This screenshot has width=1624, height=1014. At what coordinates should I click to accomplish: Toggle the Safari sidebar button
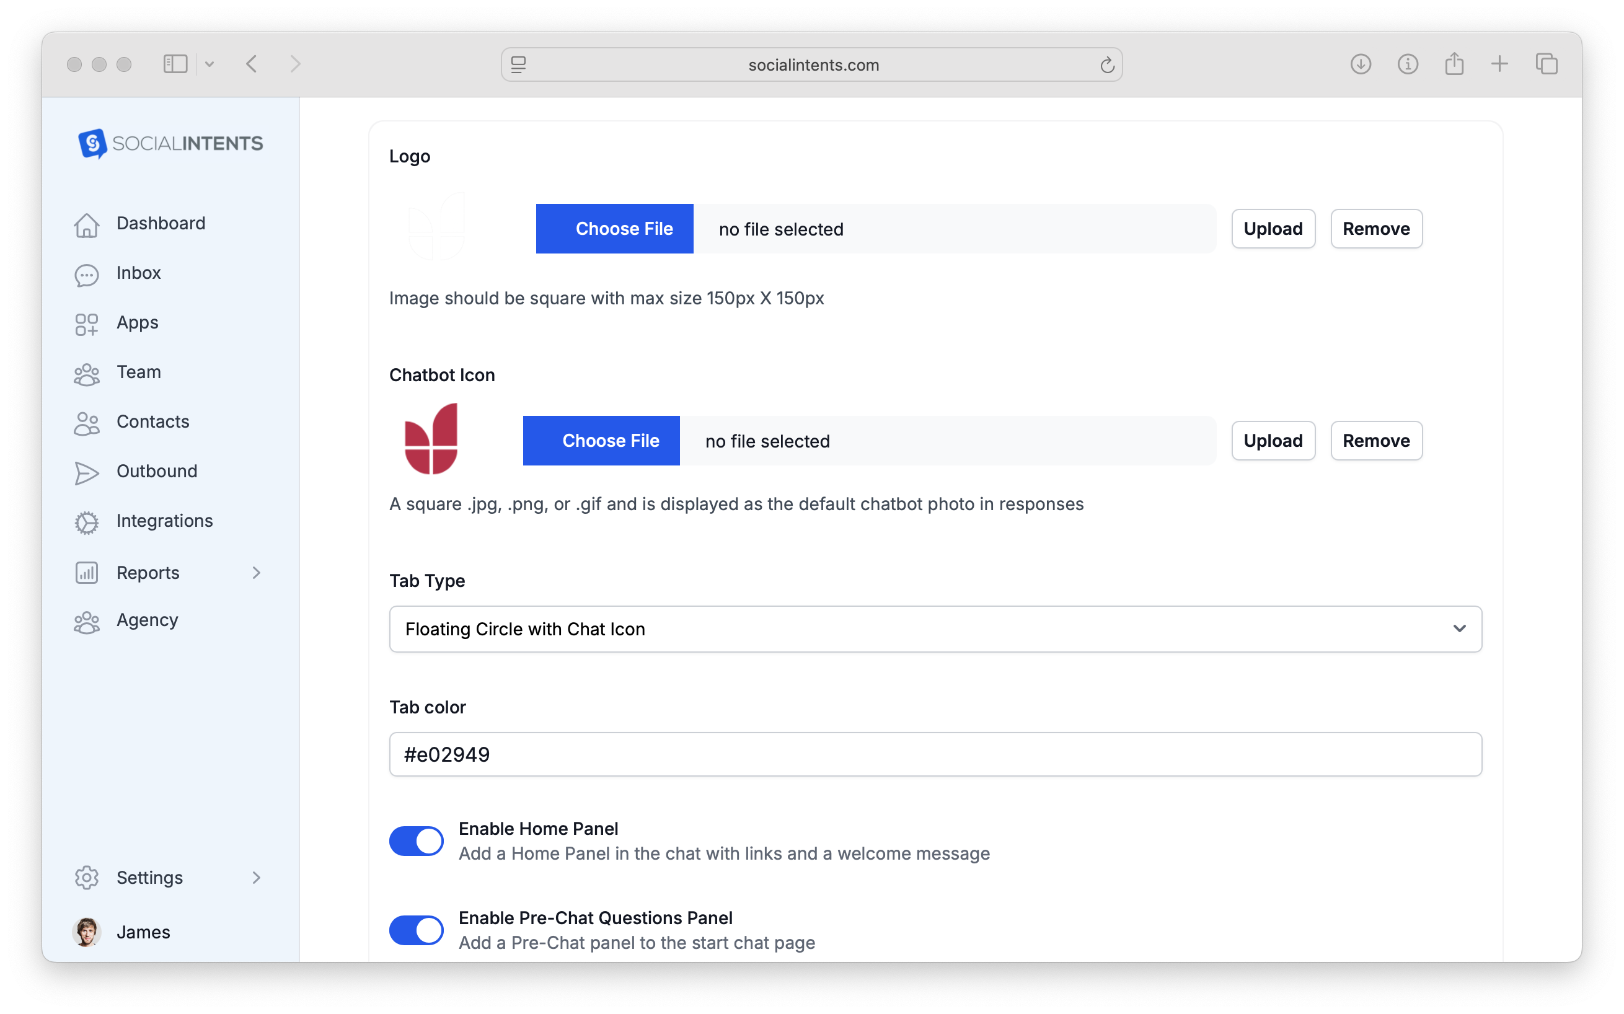pyautogui.click(x=175, y=64)
